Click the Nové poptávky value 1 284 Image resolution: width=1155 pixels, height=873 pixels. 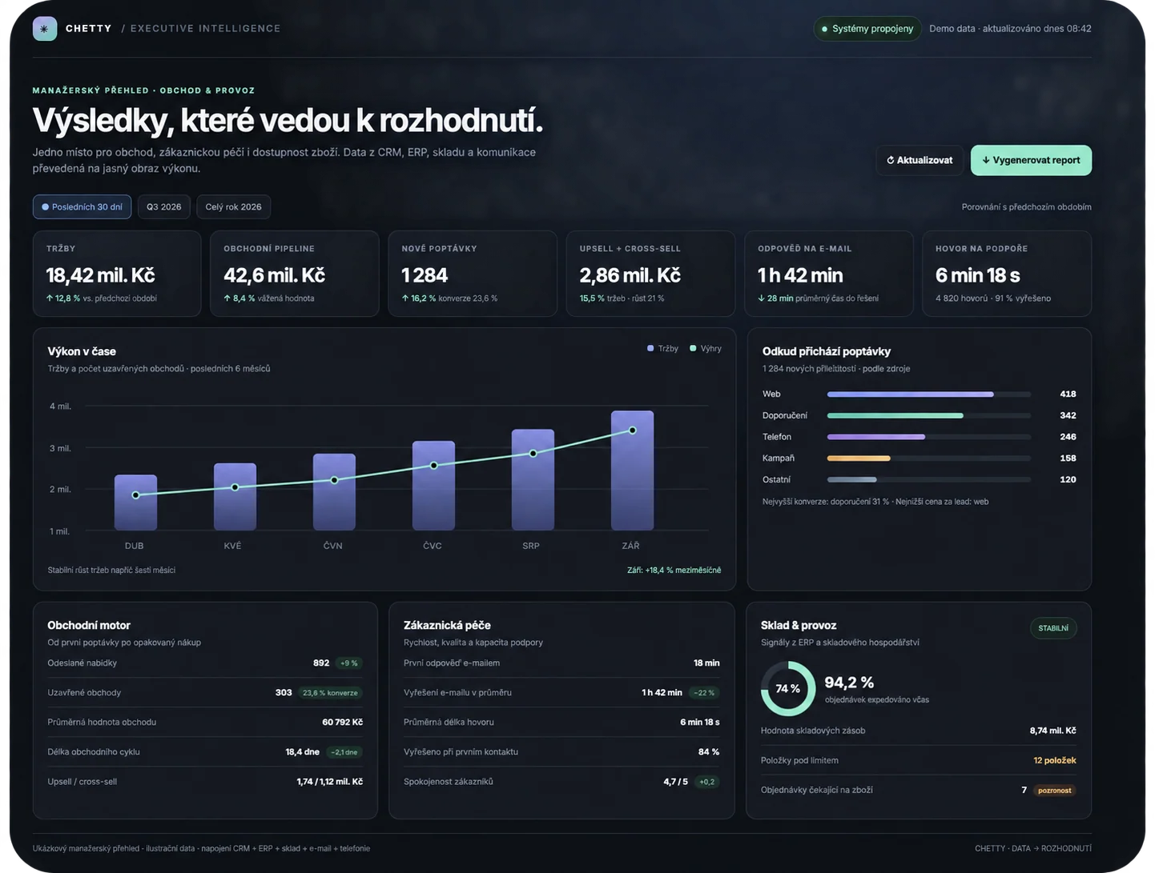[x=425, y=275]
